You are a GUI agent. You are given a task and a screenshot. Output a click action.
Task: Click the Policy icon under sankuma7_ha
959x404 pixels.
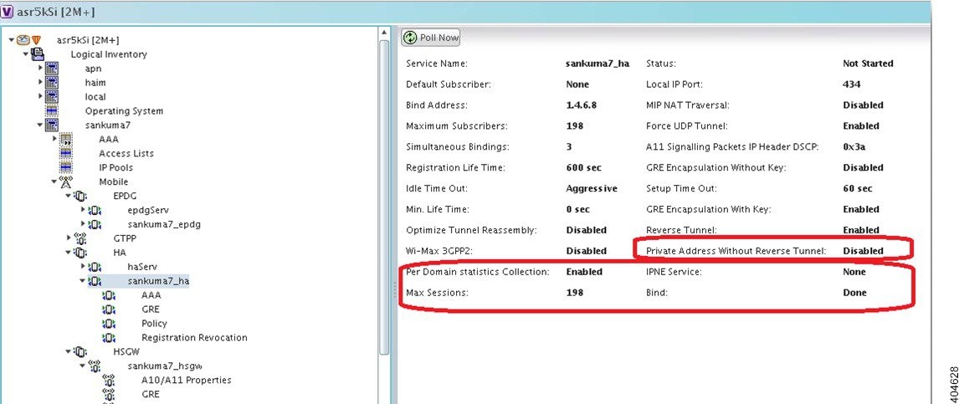[109, 323]
